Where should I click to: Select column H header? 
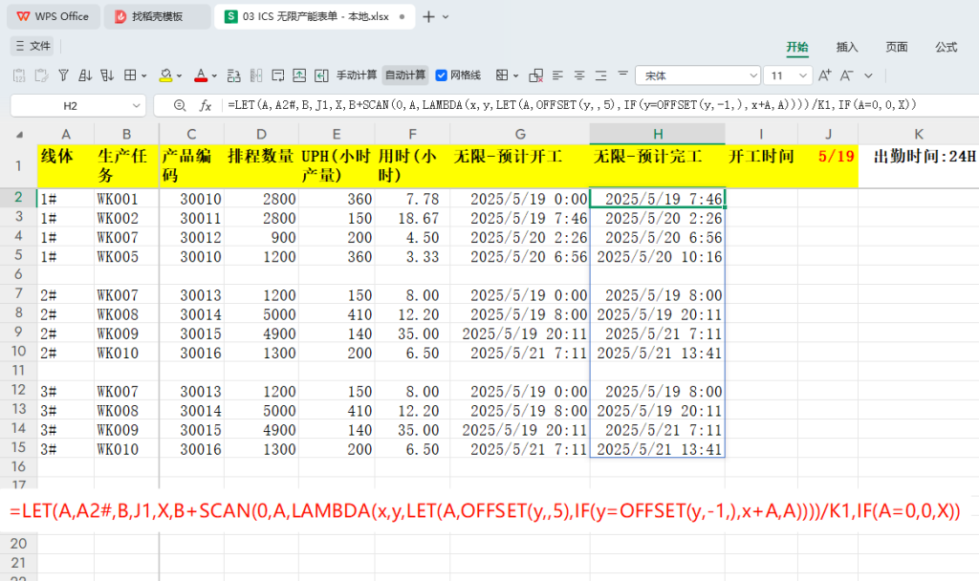[658, 134]
